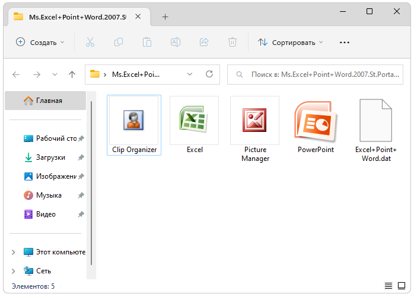Go forward with the right arrow
The height and width of the screenshot is (297, 414).
click(37, 75)
